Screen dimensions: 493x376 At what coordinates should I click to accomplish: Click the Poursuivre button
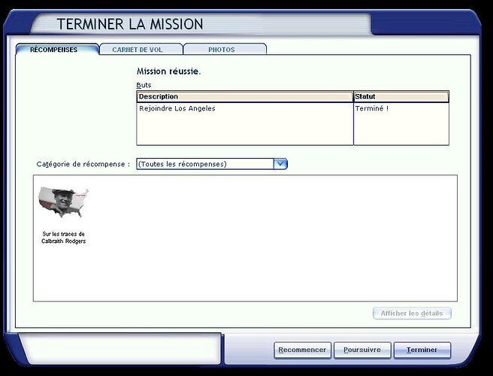pyautogui.click(x=362, y=350)
